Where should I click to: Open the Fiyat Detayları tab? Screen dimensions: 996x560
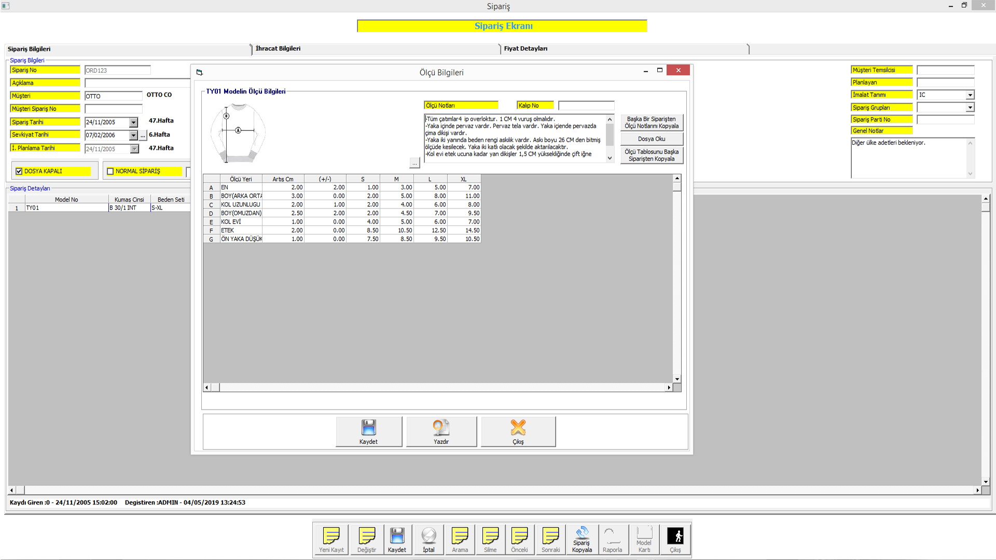[x=525, y=49]
